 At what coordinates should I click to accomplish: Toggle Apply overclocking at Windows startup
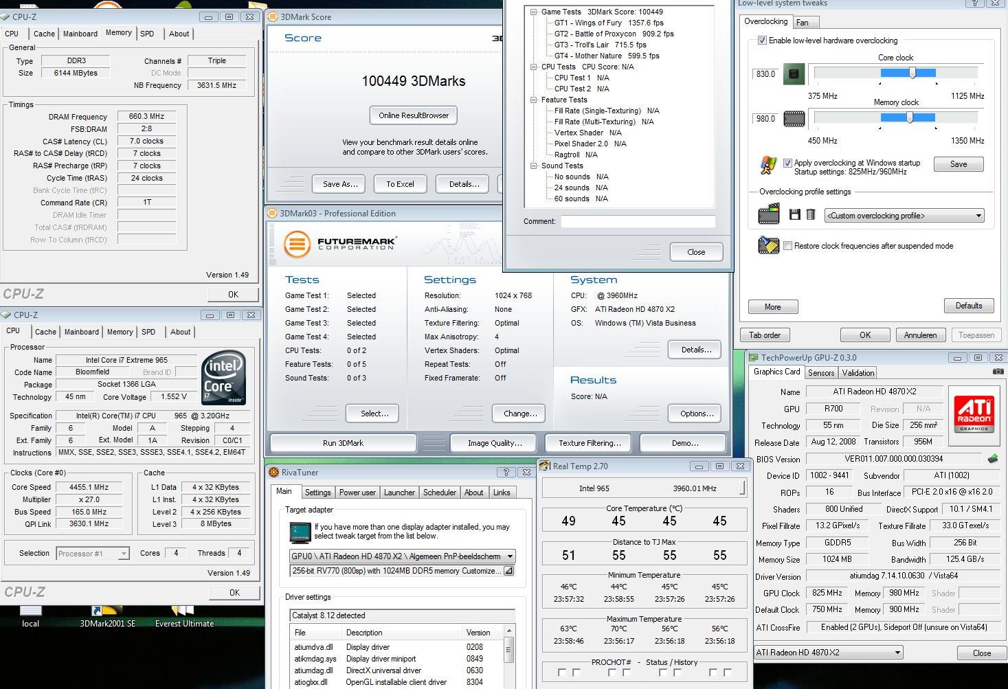pyautogui.click(x=787, y=163)
